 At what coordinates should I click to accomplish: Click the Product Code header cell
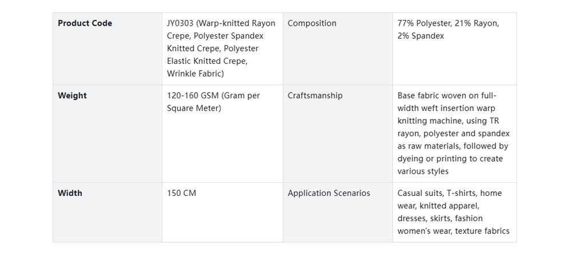click(x=85, y=23)
